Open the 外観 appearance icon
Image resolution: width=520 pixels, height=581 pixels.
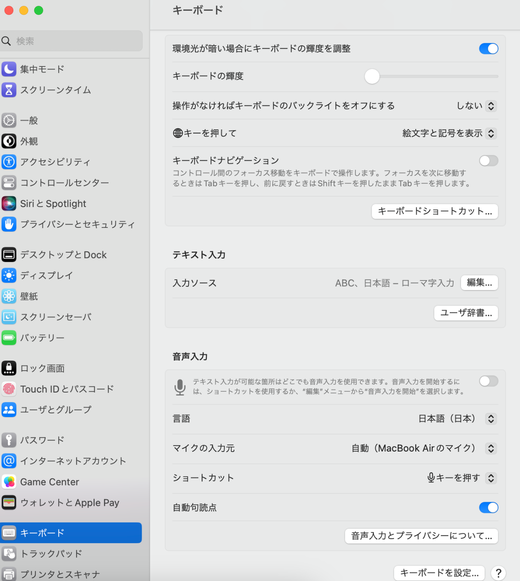[x=9, y=141]
